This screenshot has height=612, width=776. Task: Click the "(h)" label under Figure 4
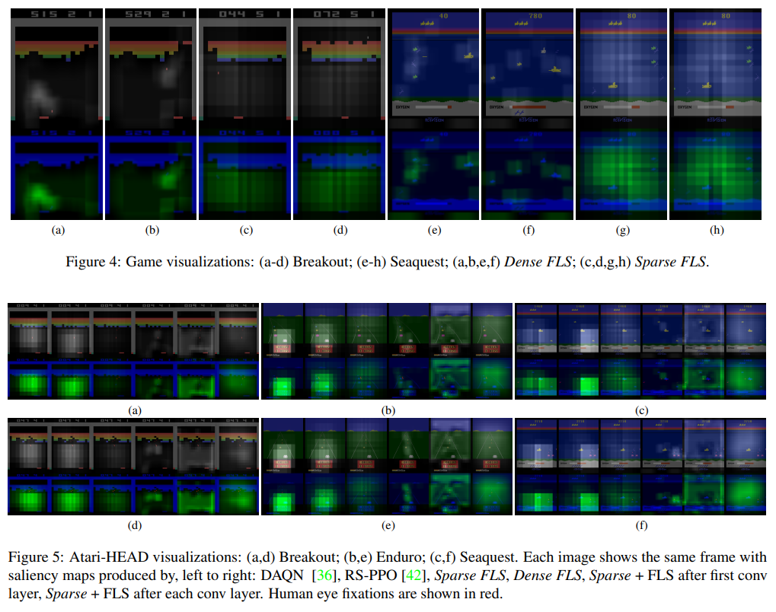click(717, 230)
